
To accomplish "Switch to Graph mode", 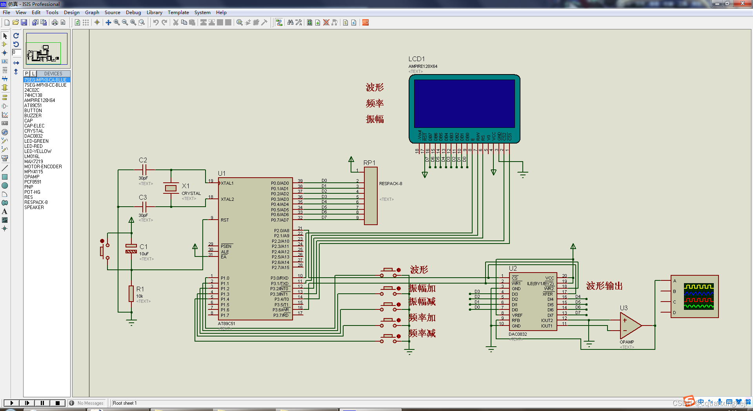I will click(x=5, y=115).
